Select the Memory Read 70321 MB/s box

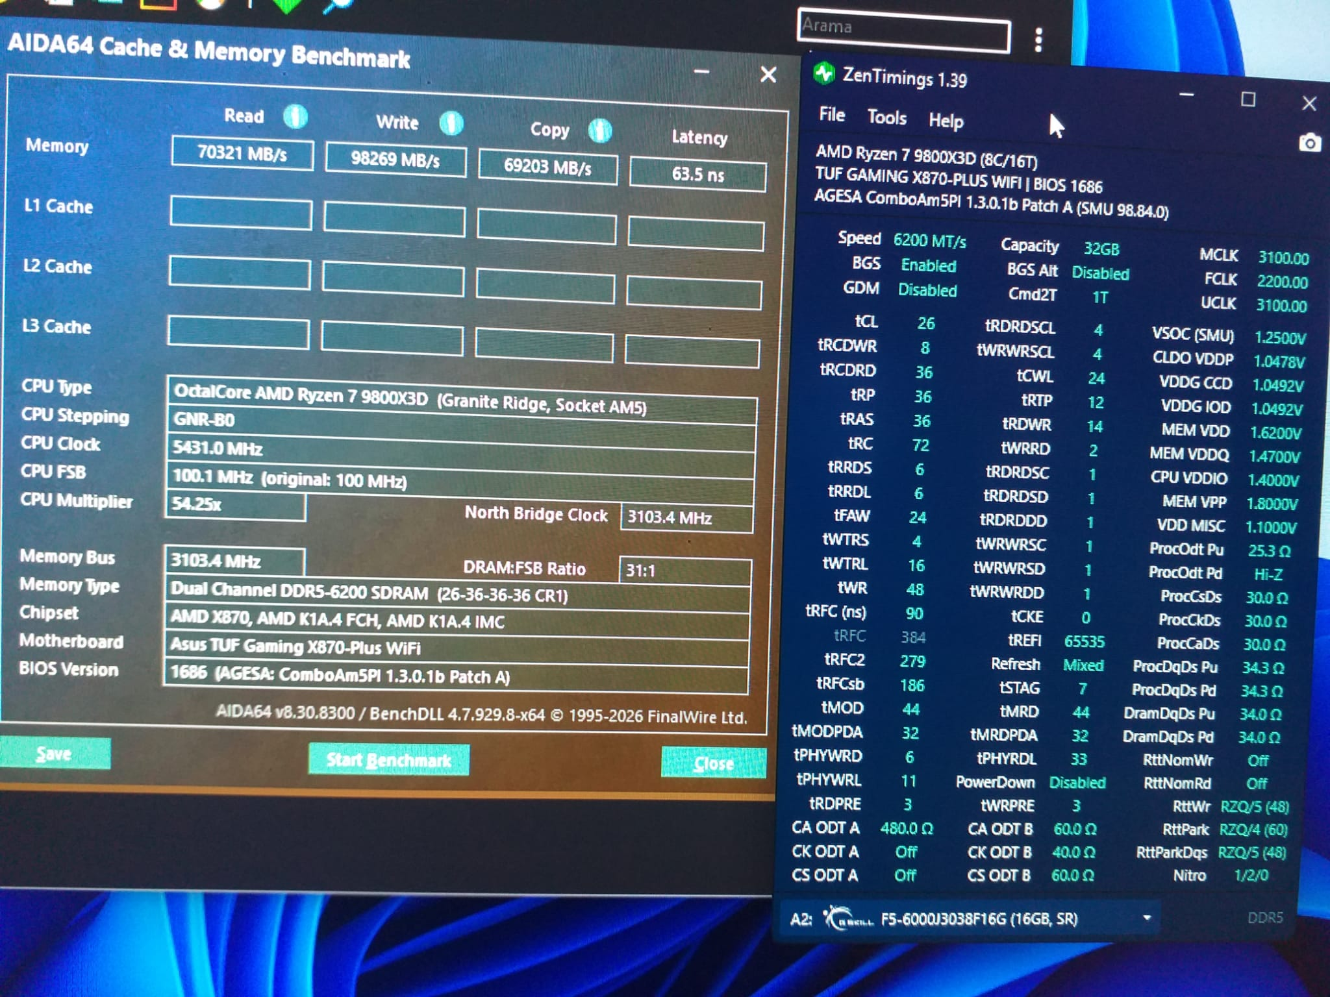point(242,153)
